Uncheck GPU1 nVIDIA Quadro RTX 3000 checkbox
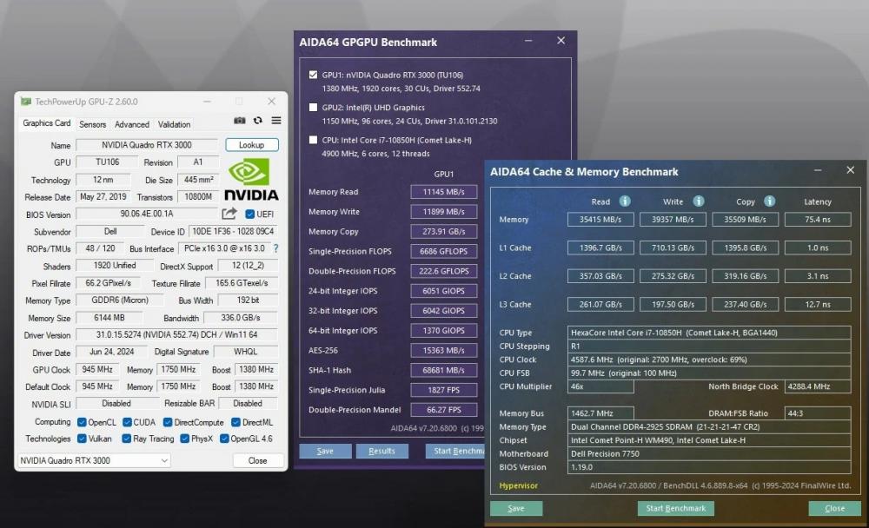The height and width of the screenshot is (528, 869). click(313, 75)
